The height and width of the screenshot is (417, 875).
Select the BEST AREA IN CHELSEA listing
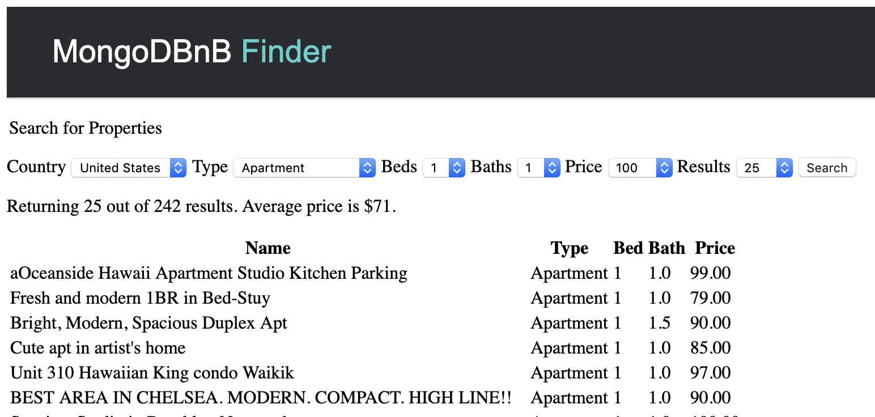[x=261, y=398]
